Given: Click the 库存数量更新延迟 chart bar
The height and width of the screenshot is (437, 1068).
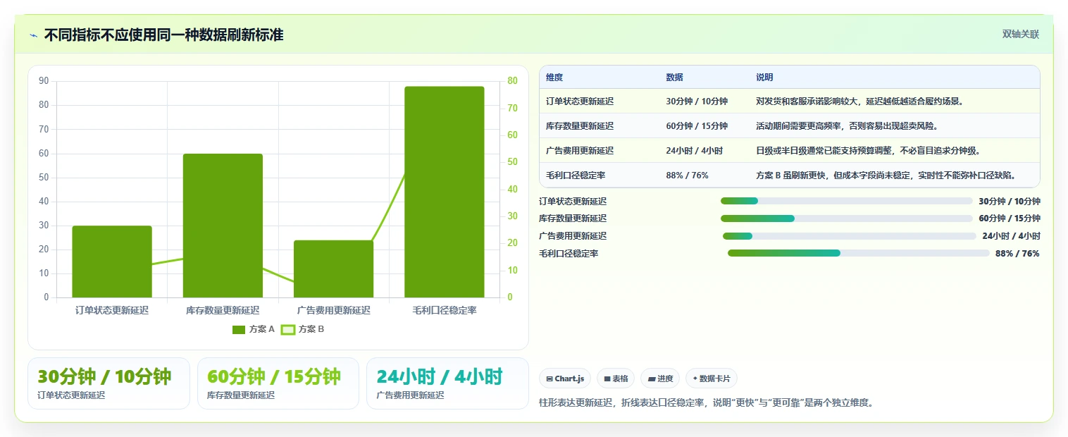Looking at the screenshot, I should [x=223, y=226].
